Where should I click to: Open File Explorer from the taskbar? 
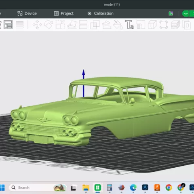coord(86,188)
